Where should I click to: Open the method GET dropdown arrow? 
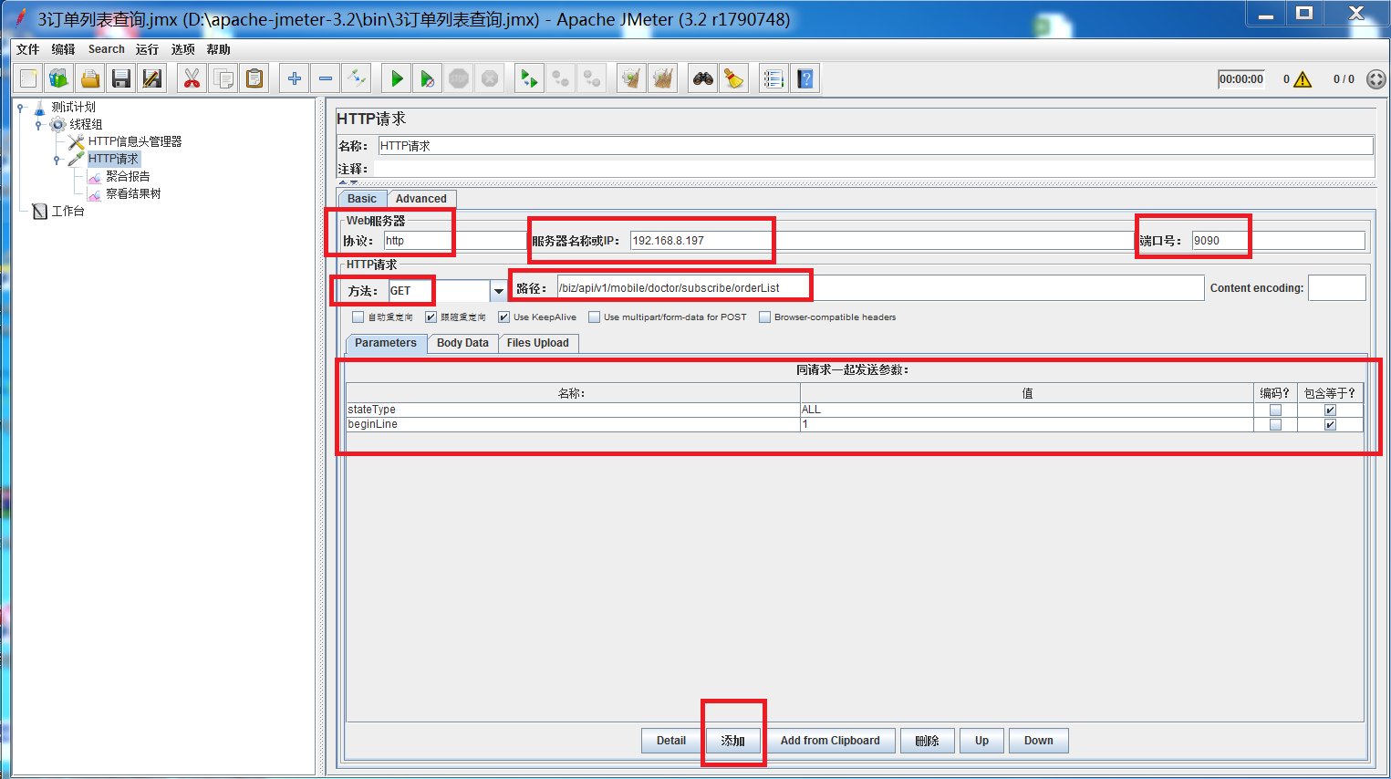(x=498, y=291)
